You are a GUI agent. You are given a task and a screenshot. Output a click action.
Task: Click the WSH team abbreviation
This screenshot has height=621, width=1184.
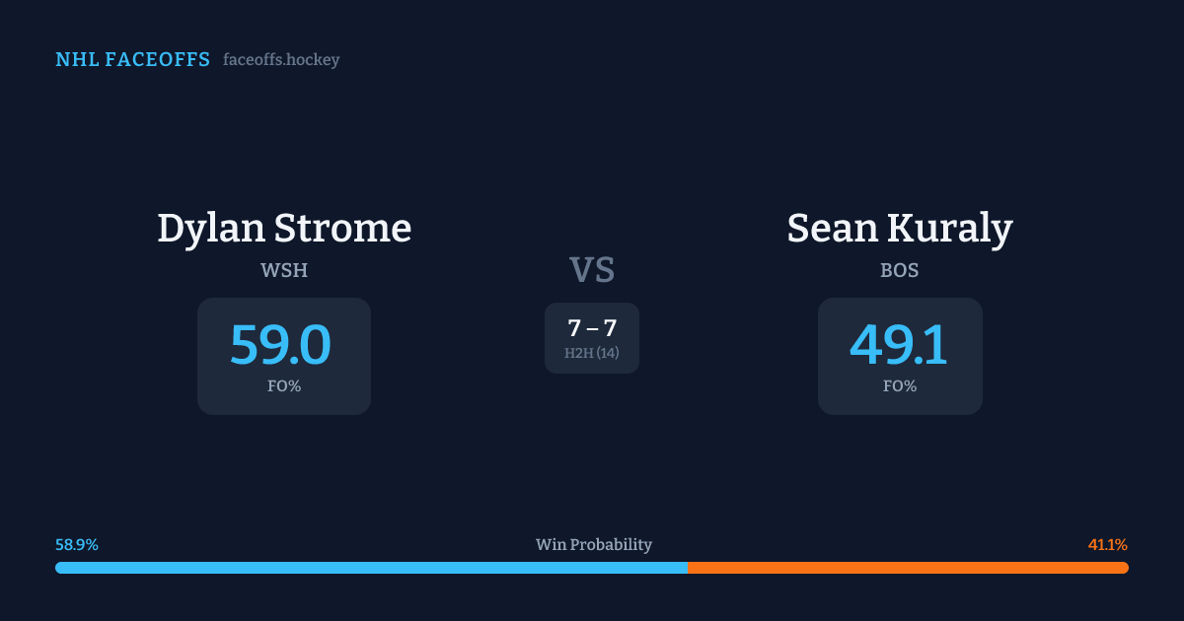284,270
